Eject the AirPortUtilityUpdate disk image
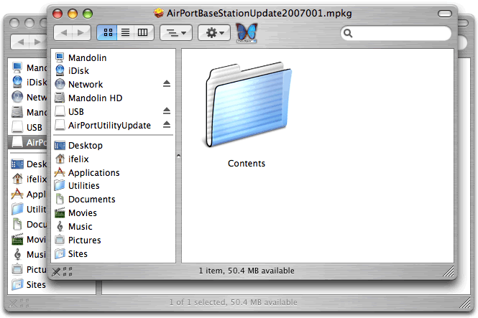The height and width of the screenshot is (318, 478). point(167,124)
